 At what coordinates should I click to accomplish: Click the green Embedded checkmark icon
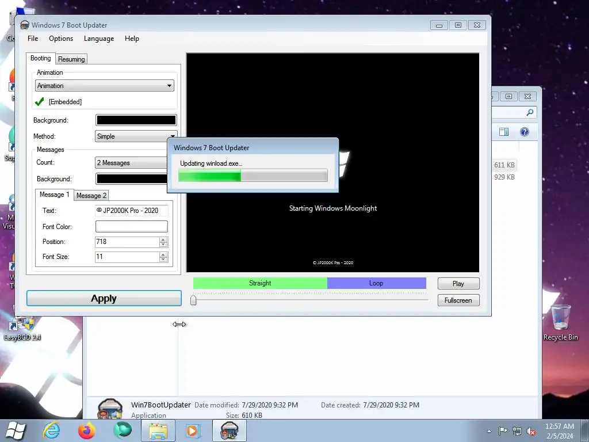(x=40, y=101)
